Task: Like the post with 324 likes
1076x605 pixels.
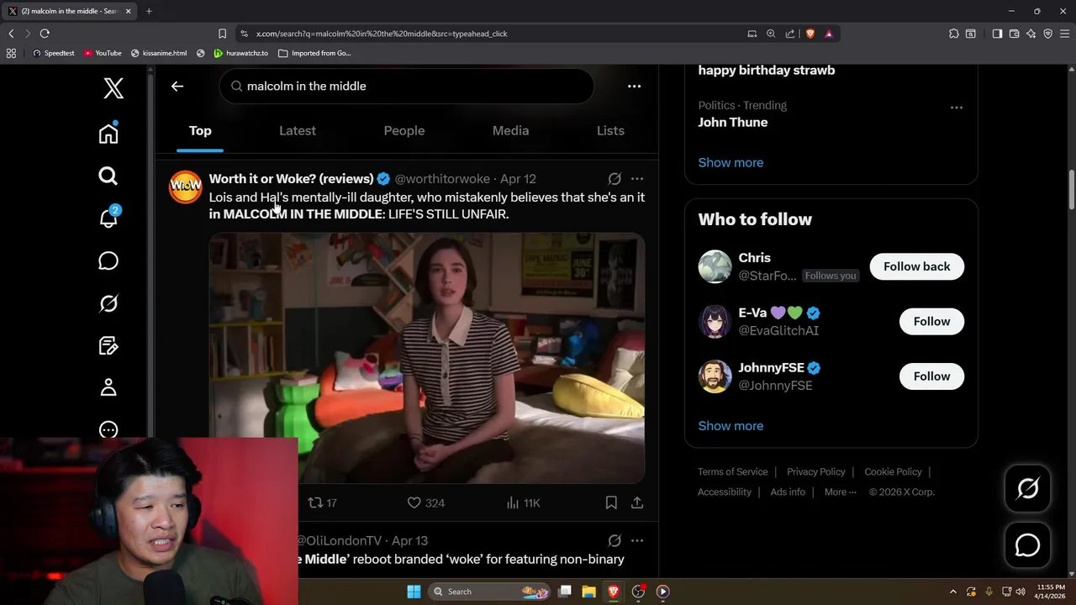Action: [425, 502]
